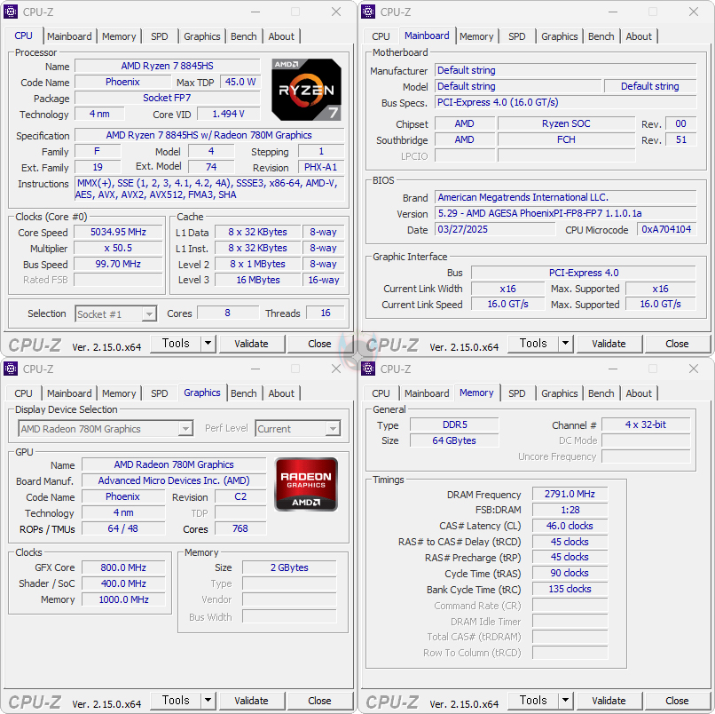Image resolution: width=715 pixels, height=714 pixels.
Task: Click Core VID value 1.494 V
Action: [229, 114]
